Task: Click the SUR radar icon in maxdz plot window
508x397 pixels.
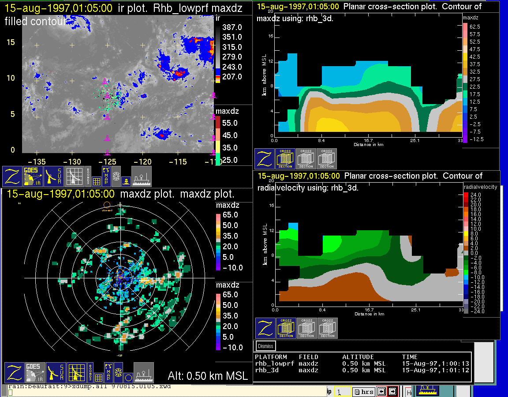Action: point(56,372)
